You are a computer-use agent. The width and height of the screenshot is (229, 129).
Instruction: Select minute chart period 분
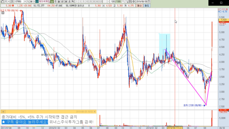66,2
